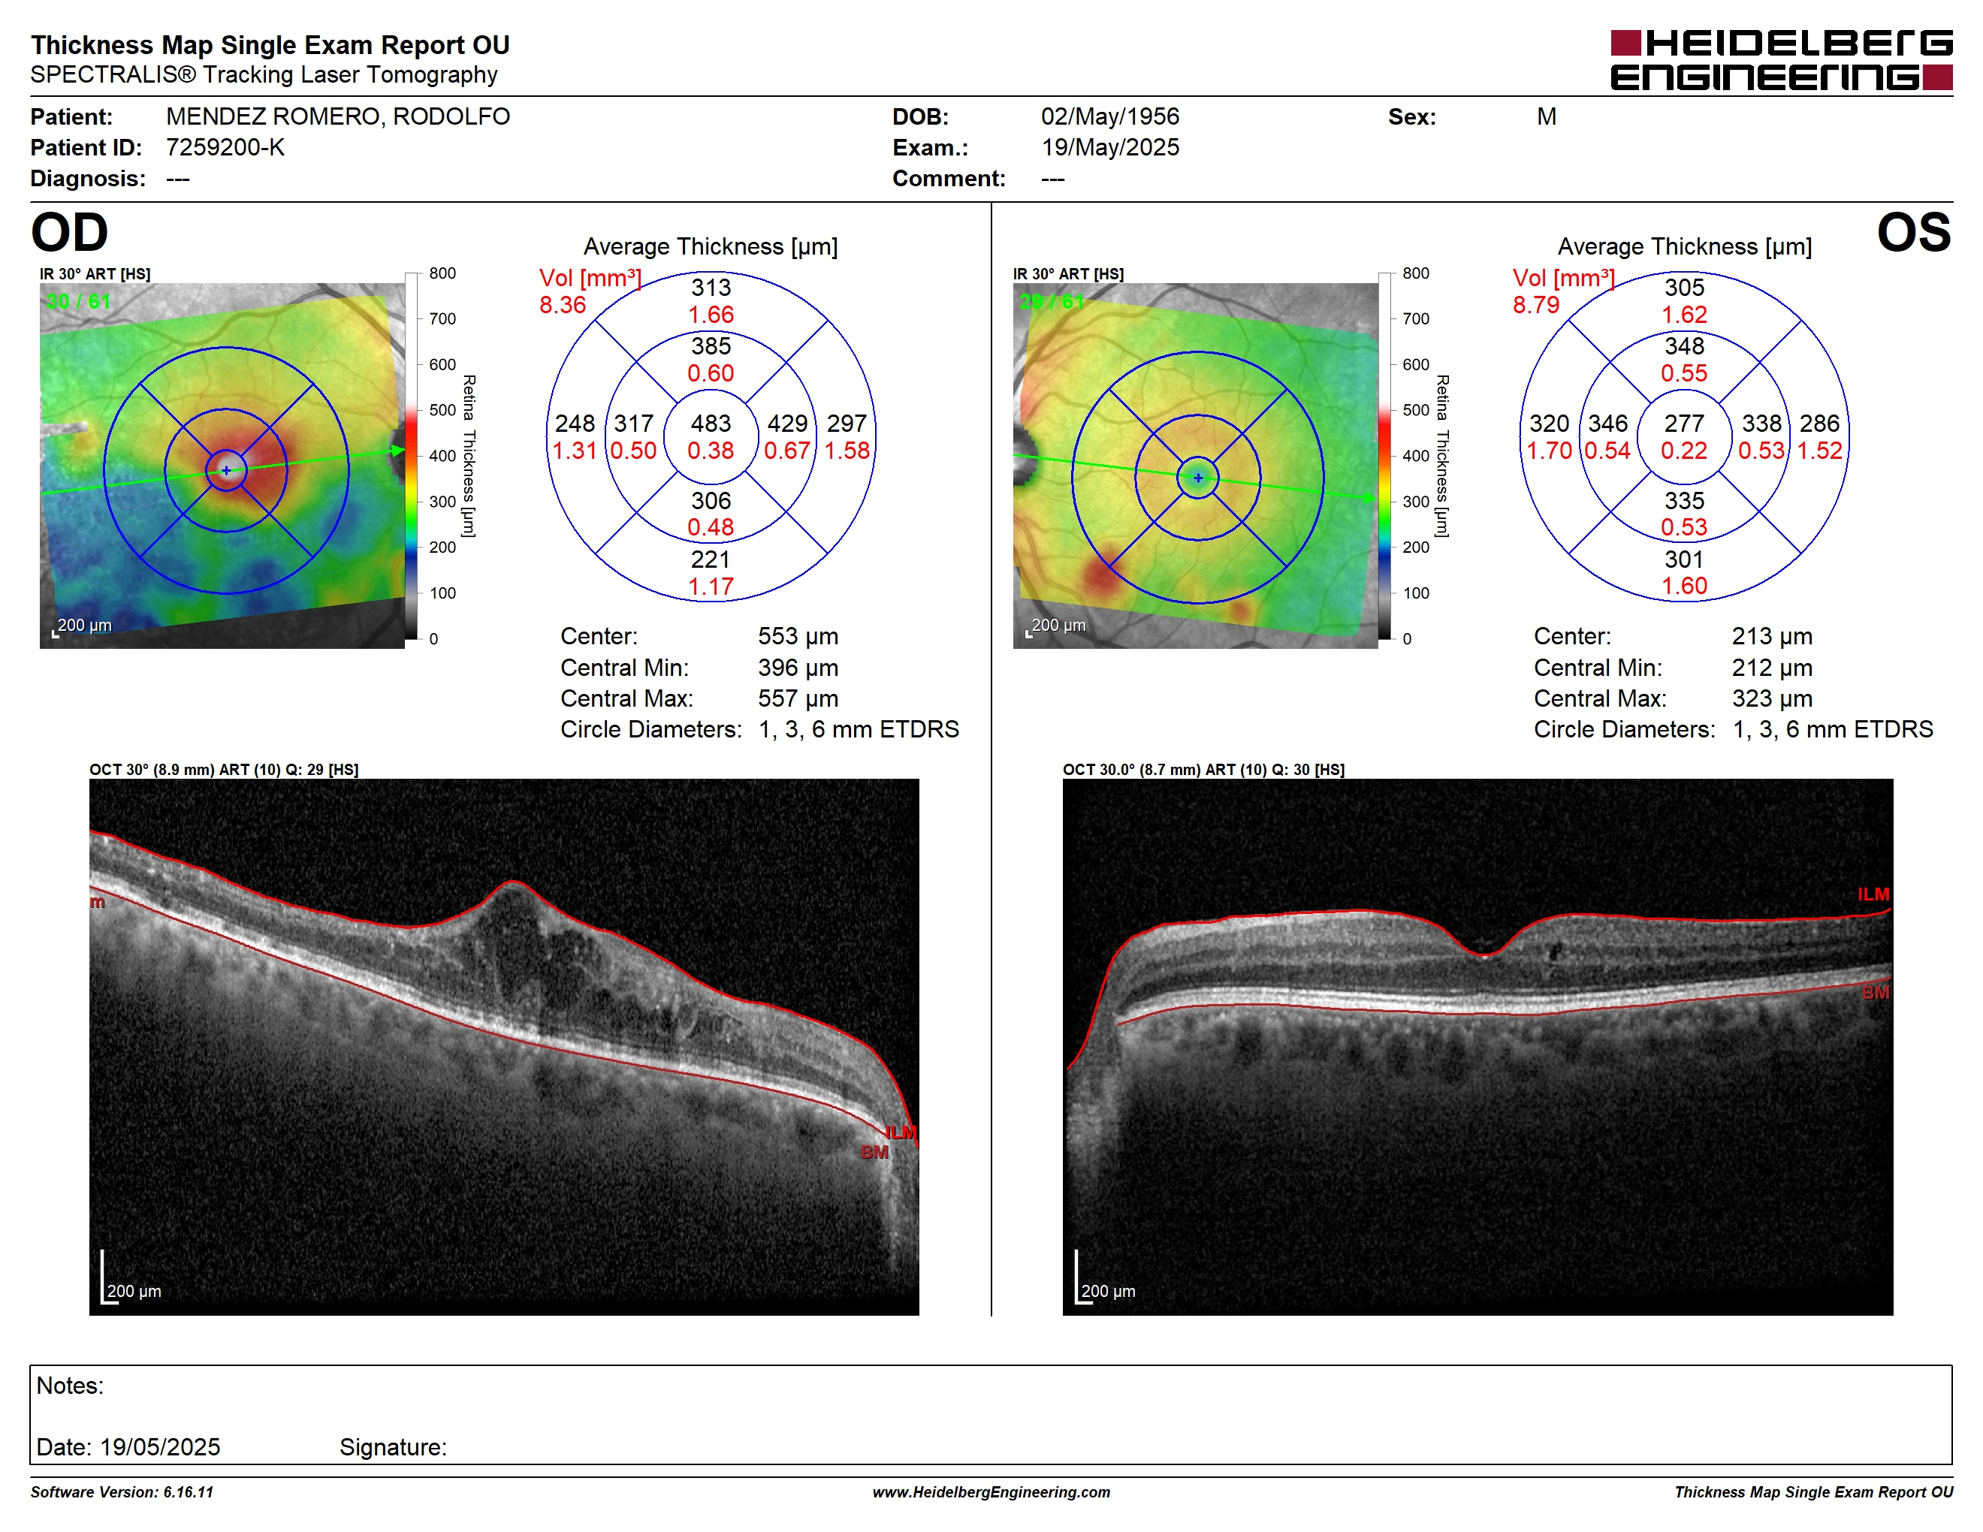Image resolution: width=1983 pixels, height=1532 pixels.
Task: Click OD inner left thickness '317'
Action: pyautogui.click(x=633, y=424)
